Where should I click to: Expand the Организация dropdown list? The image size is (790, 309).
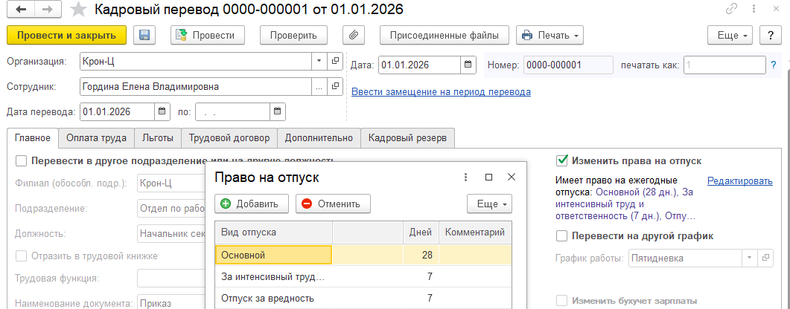(319, 61)
